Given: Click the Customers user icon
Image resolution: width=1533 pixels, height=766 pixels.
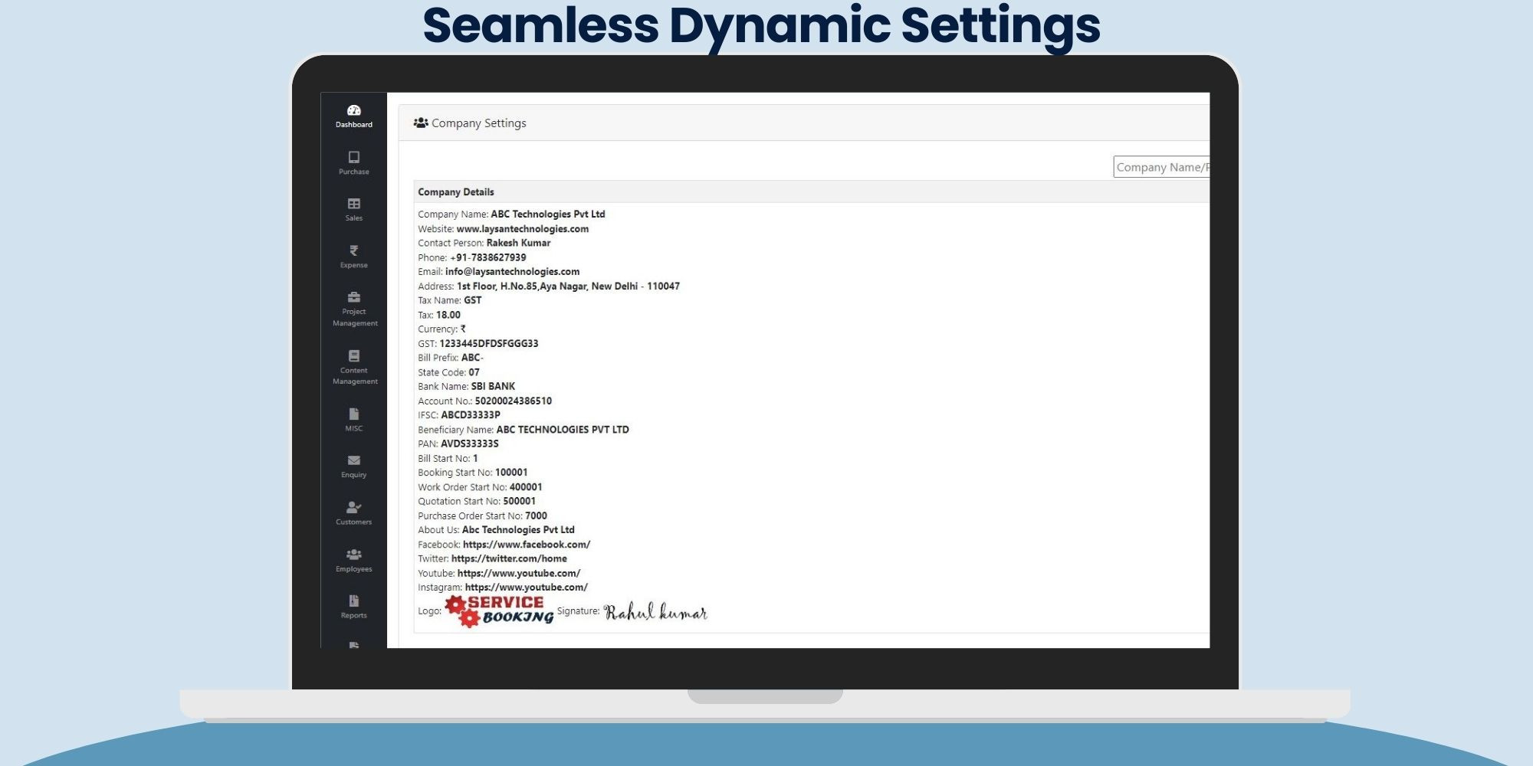Looking at the screenshot, I should (353, 507).
